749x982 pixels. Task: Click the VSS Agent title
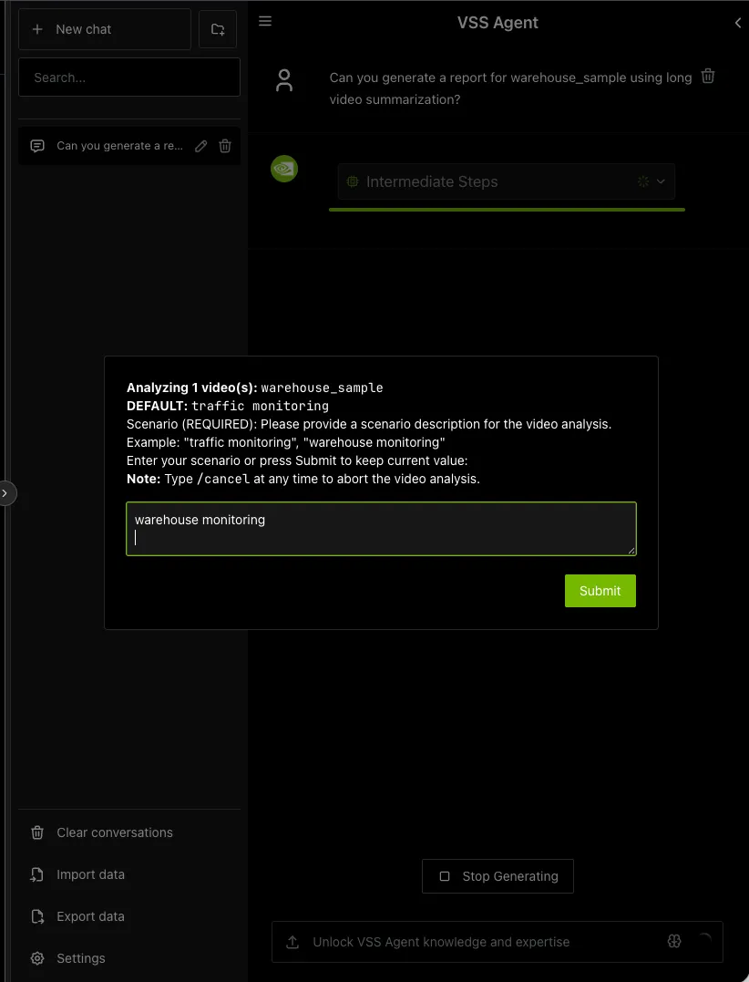coord(498,23)
